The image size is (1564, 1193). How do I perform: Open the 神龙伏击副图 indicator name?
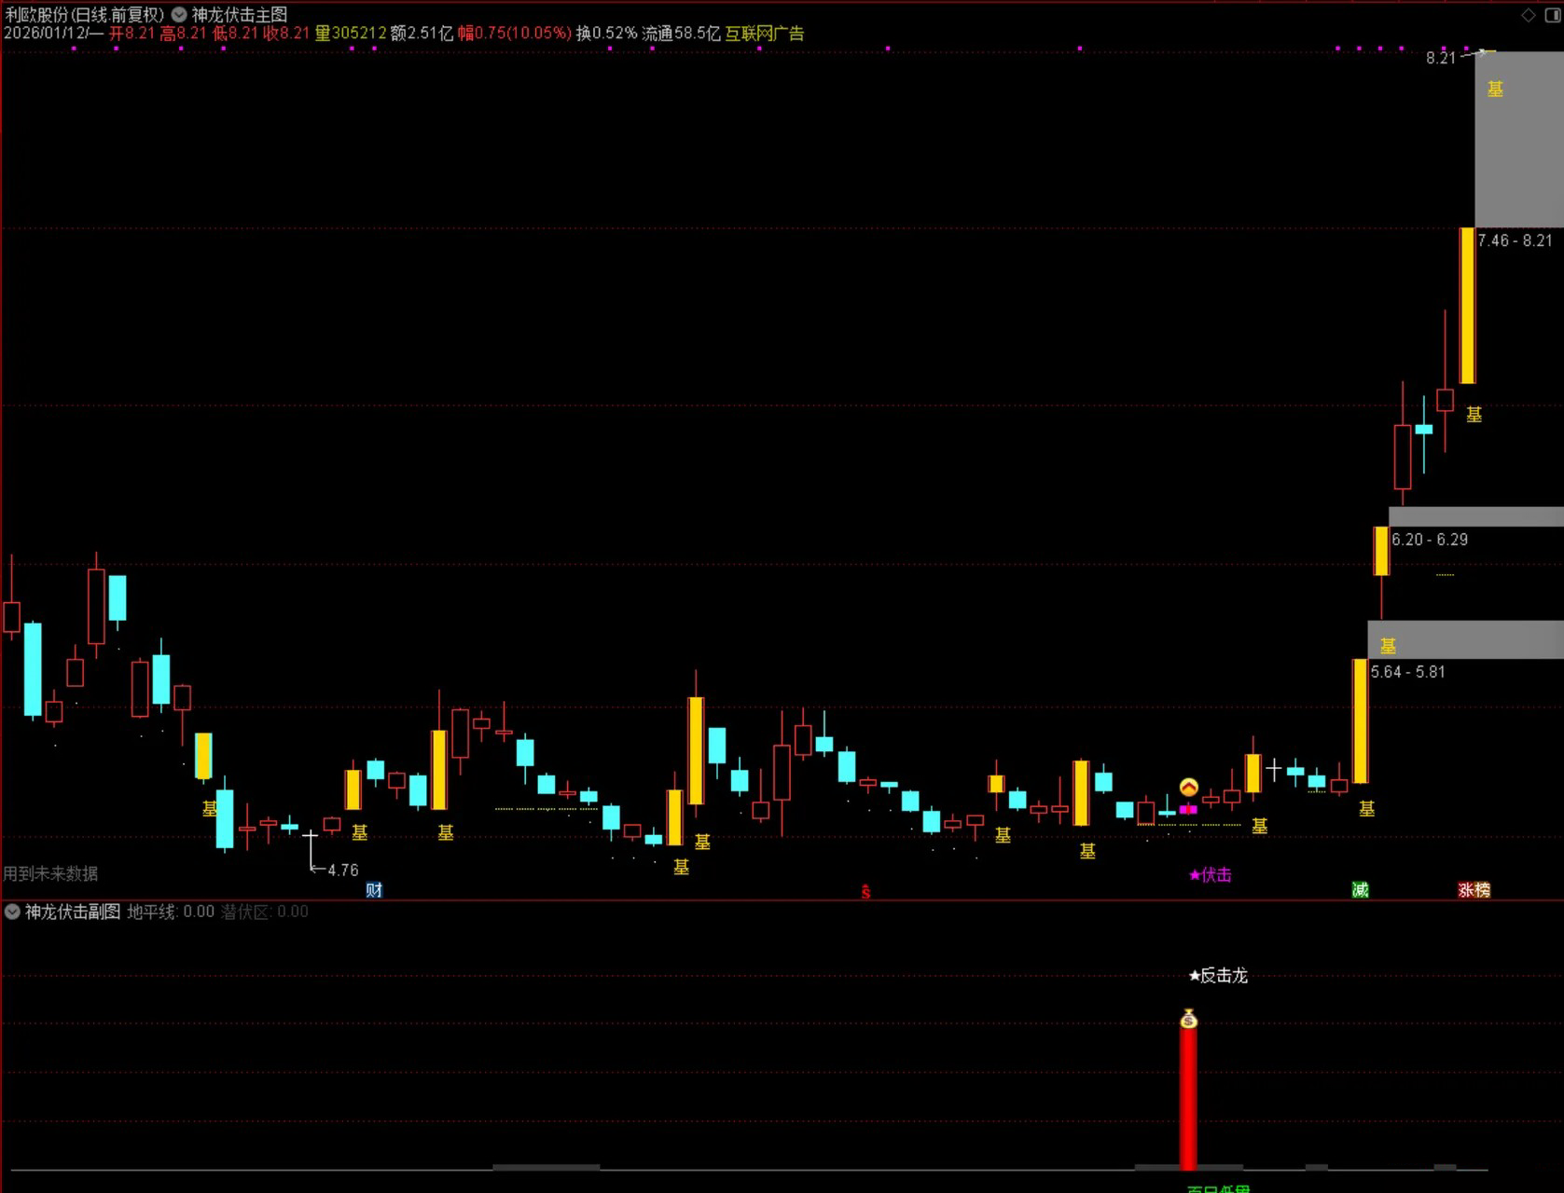click(x=73, y=912)
